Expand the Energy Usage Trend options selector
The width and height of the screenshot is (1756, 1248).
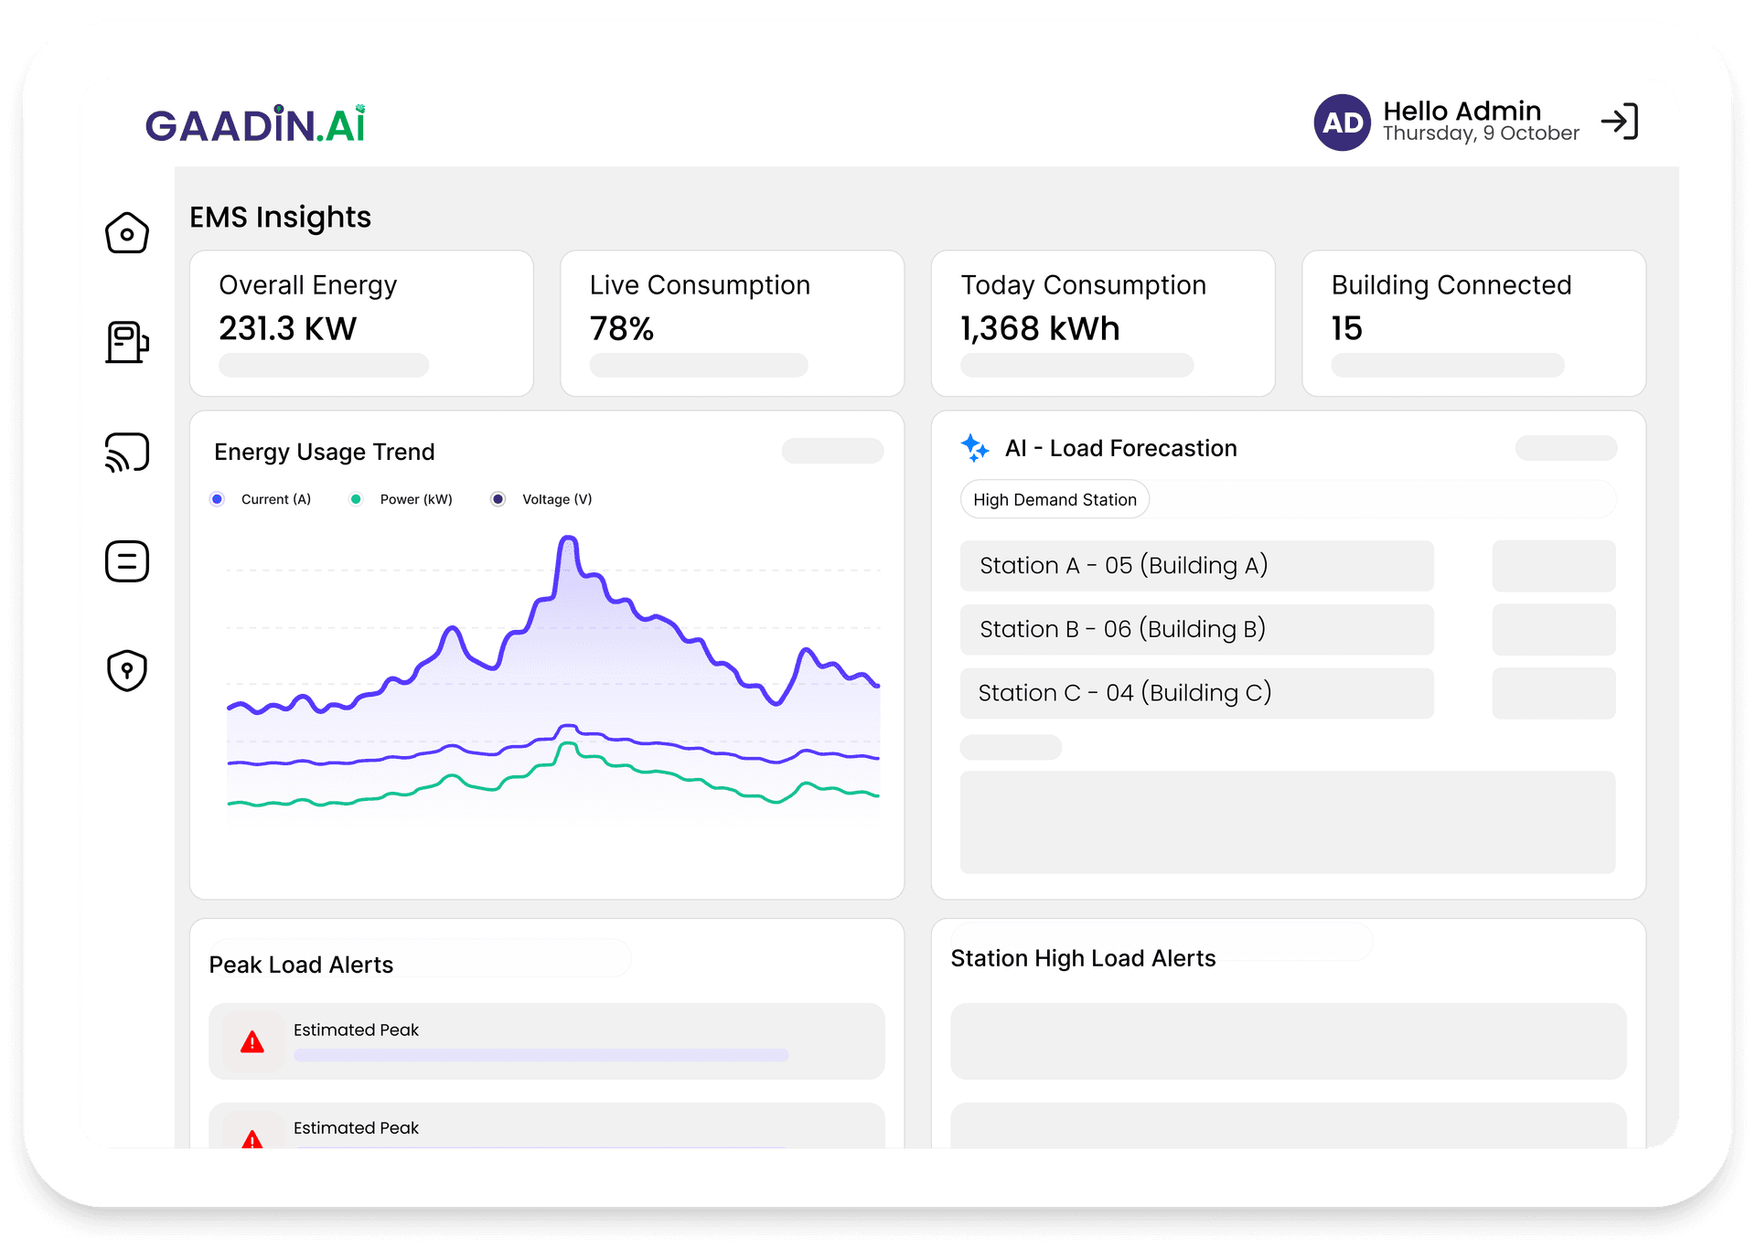tap(831, 450)
